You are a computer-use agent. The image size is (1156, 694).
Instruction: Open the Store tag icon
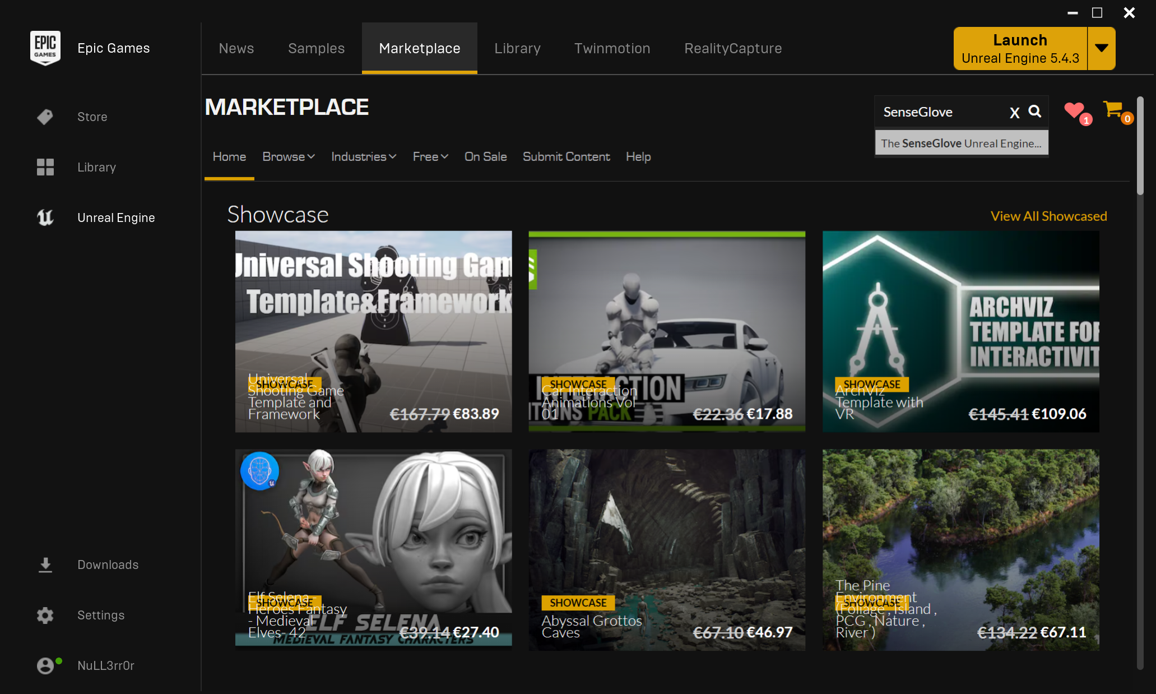tap(45, 117)
